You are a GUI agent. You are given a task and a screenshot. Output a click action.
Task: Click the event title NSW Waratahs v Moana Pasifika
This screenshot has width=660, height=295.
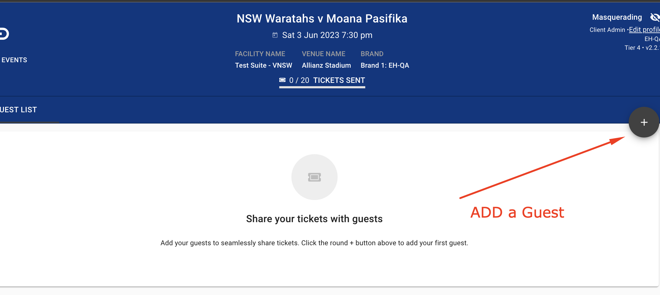tap(322, 19)
